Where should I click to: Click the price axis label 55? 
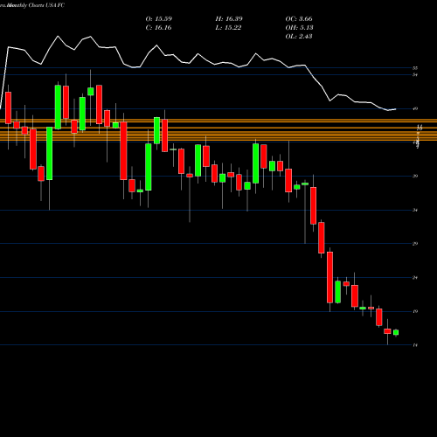pyautogui.click(x=415, y=68)
